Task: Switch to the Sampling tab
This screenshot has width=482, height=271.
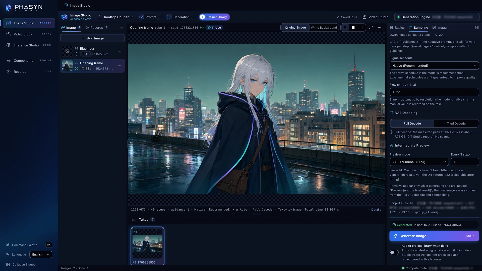Action: pyautogui.click(x=418, y=28)
